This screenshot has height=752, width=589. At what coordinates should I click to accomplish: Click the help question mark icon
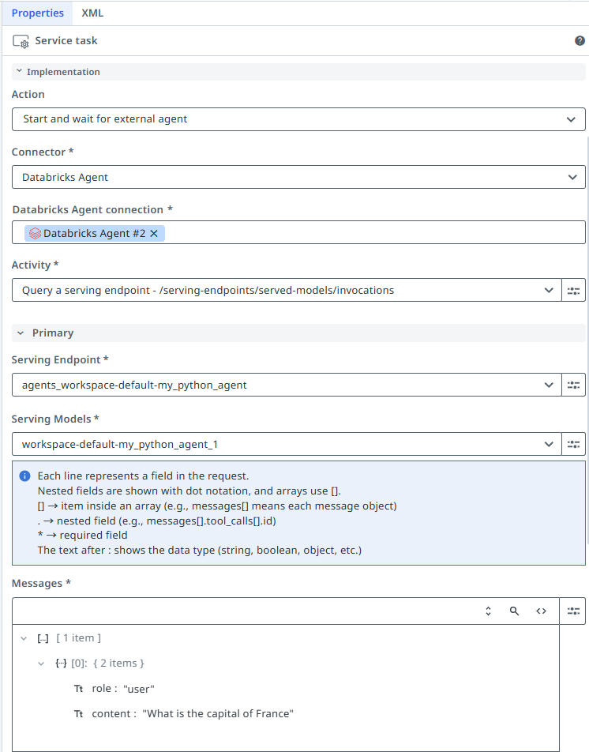[x=580, y=41]
